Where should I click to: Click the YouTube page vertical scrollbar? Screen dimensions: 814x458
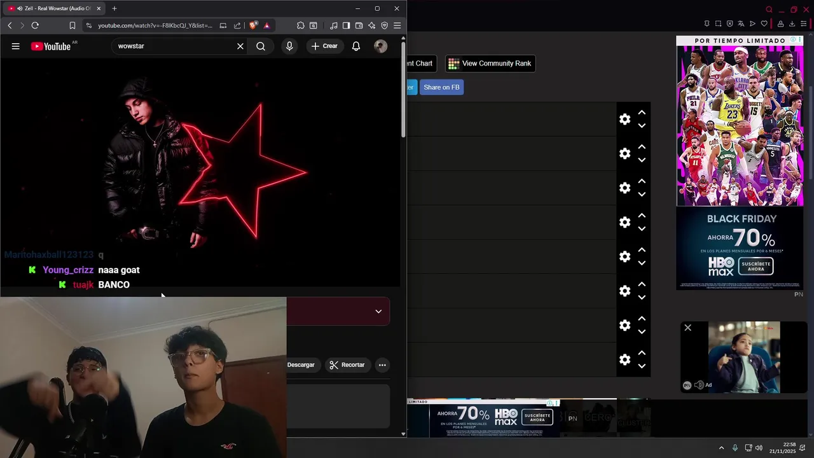[403, 89]
